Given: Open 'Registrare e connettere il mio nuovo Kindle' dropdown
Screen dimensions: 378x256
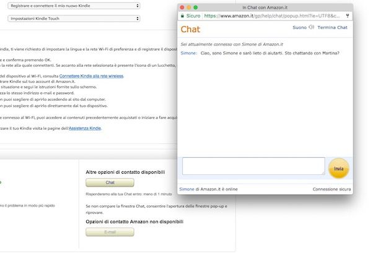Looking at the screenshot, I should coord(74,6).
